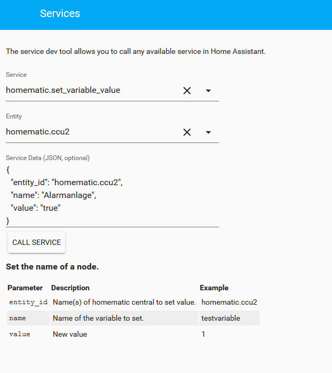Click the example homematic.ccu2 in table
This screenshot has width=332, height=373.
(x=229, y=303)
